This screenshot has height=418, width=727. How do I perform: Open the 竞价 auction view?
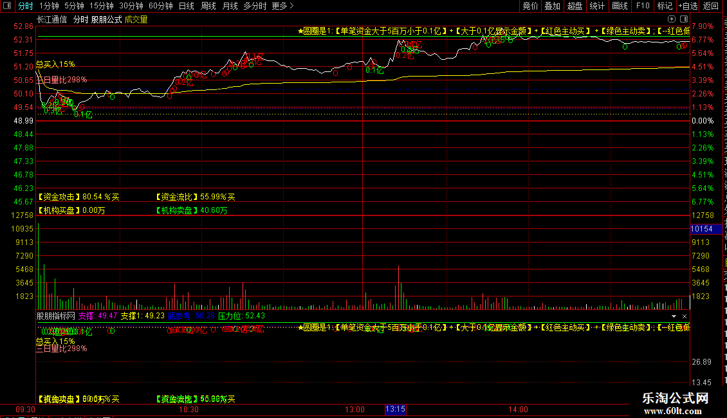(530, 6)
